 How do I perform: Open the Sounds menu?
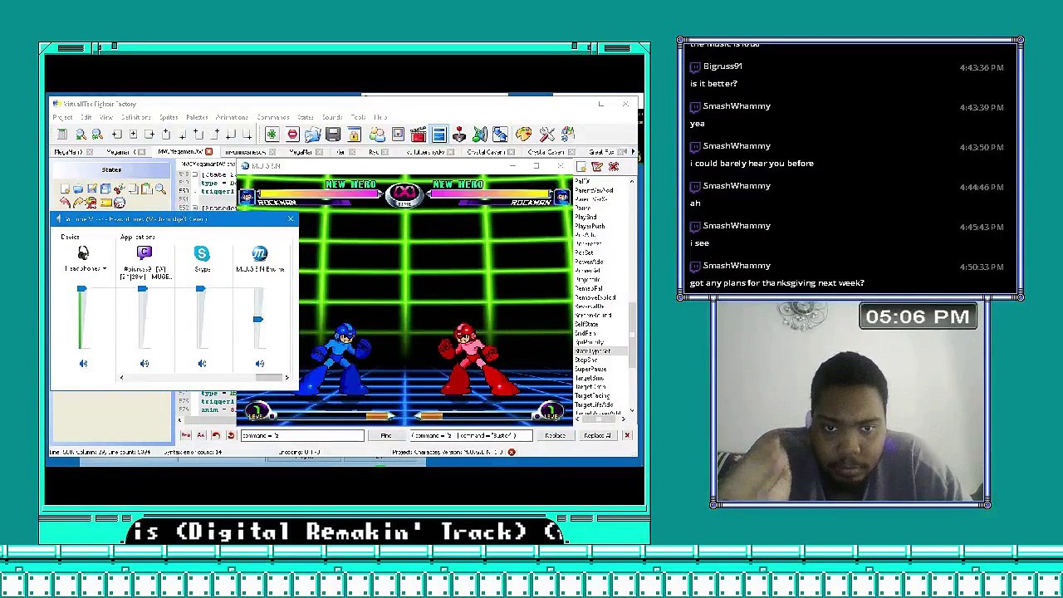click(332, 117)
